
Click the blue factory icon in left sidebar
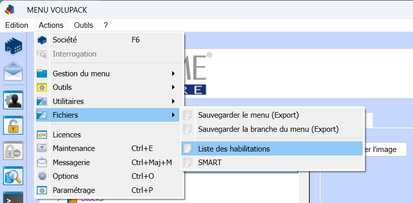click(x=14, y=46)
